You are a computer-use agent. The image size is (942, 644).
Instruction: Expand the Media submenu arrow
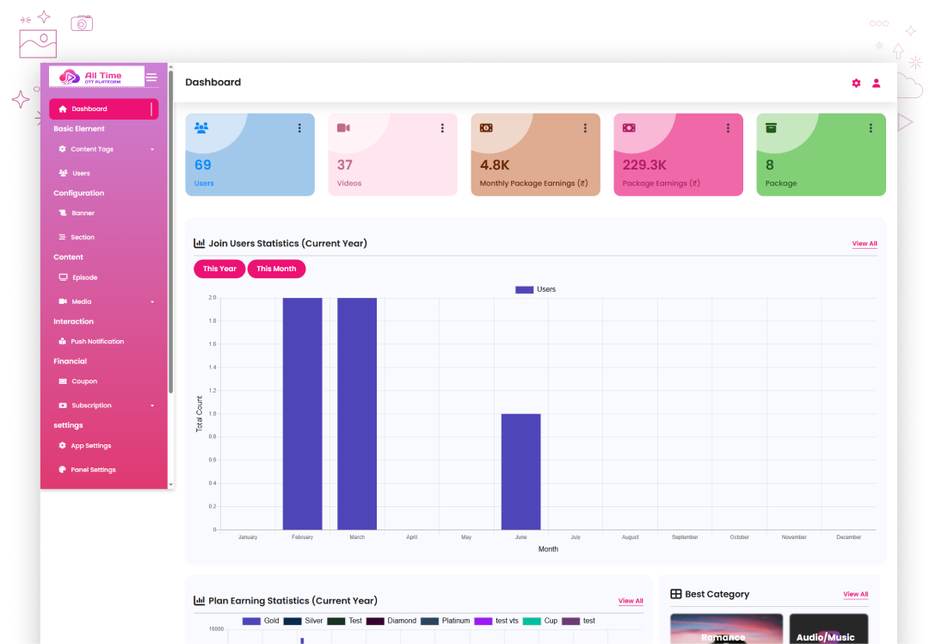[152, 302]
